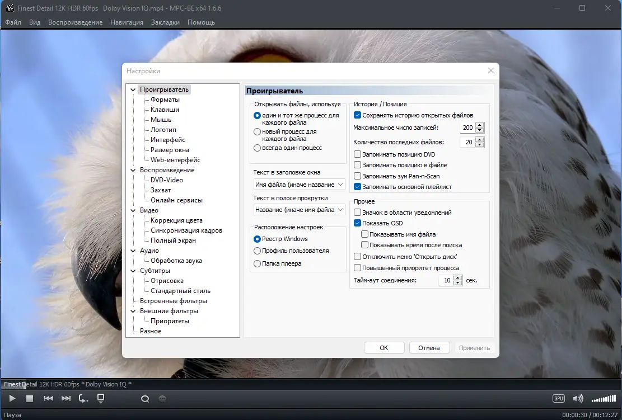
Task: Close the Настройки dialog with X
Action: tap(490, 70)
